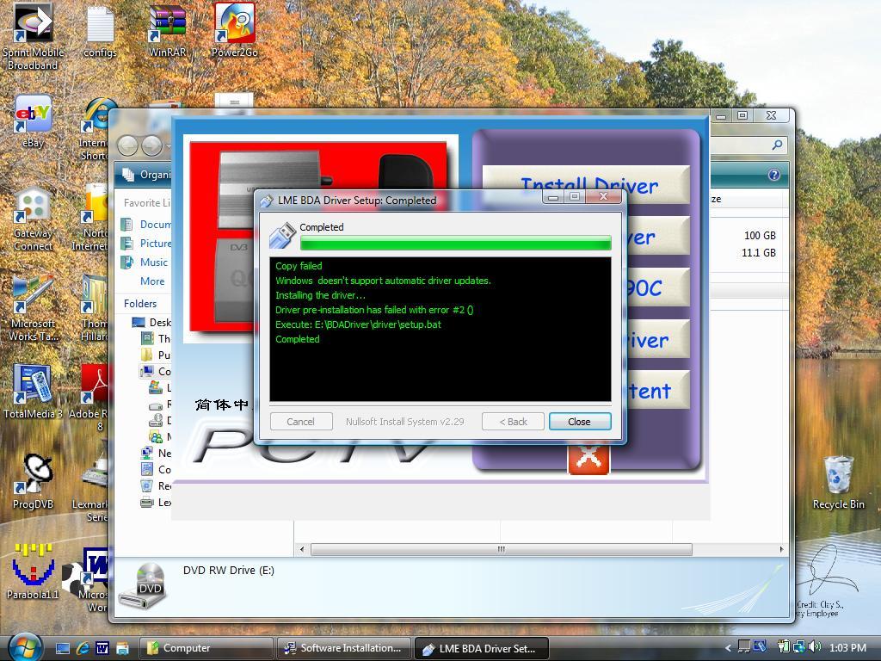Click the LME BDA Driver Setup title icon
Viewport: 881px width, 661px height.
267,201
